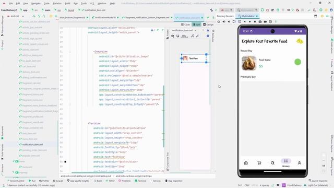Screen dimensions: 334x188
Task: Open the Terminal tool window
Action: click(140, 181)
